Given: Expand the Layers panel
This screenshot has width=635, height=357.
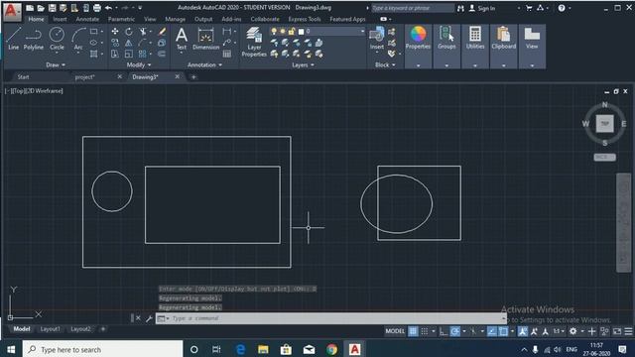Looking at the screenshot, I should (303, 64).
